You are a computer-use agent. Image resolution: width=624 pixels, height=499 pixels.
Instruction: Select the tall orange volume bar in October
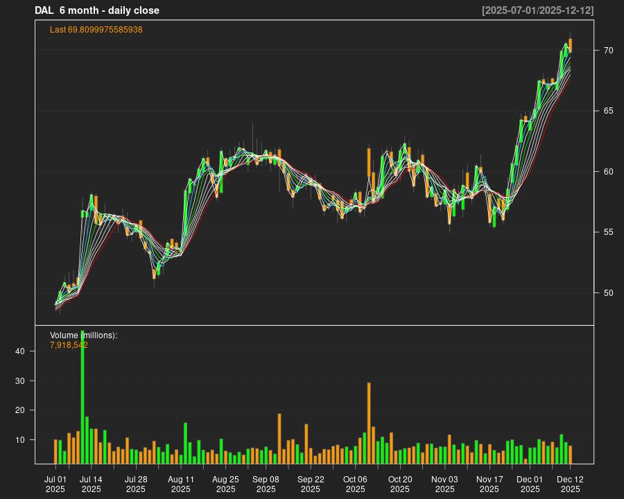tap(369, 423)
